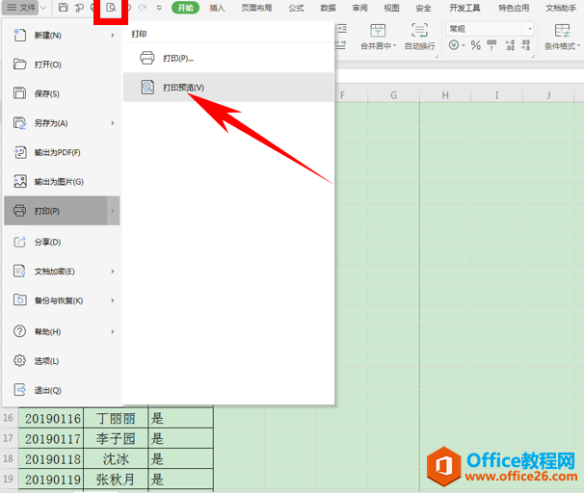
Task: Click 文档加密(E) in the file menu
Action: click(62, 272)
